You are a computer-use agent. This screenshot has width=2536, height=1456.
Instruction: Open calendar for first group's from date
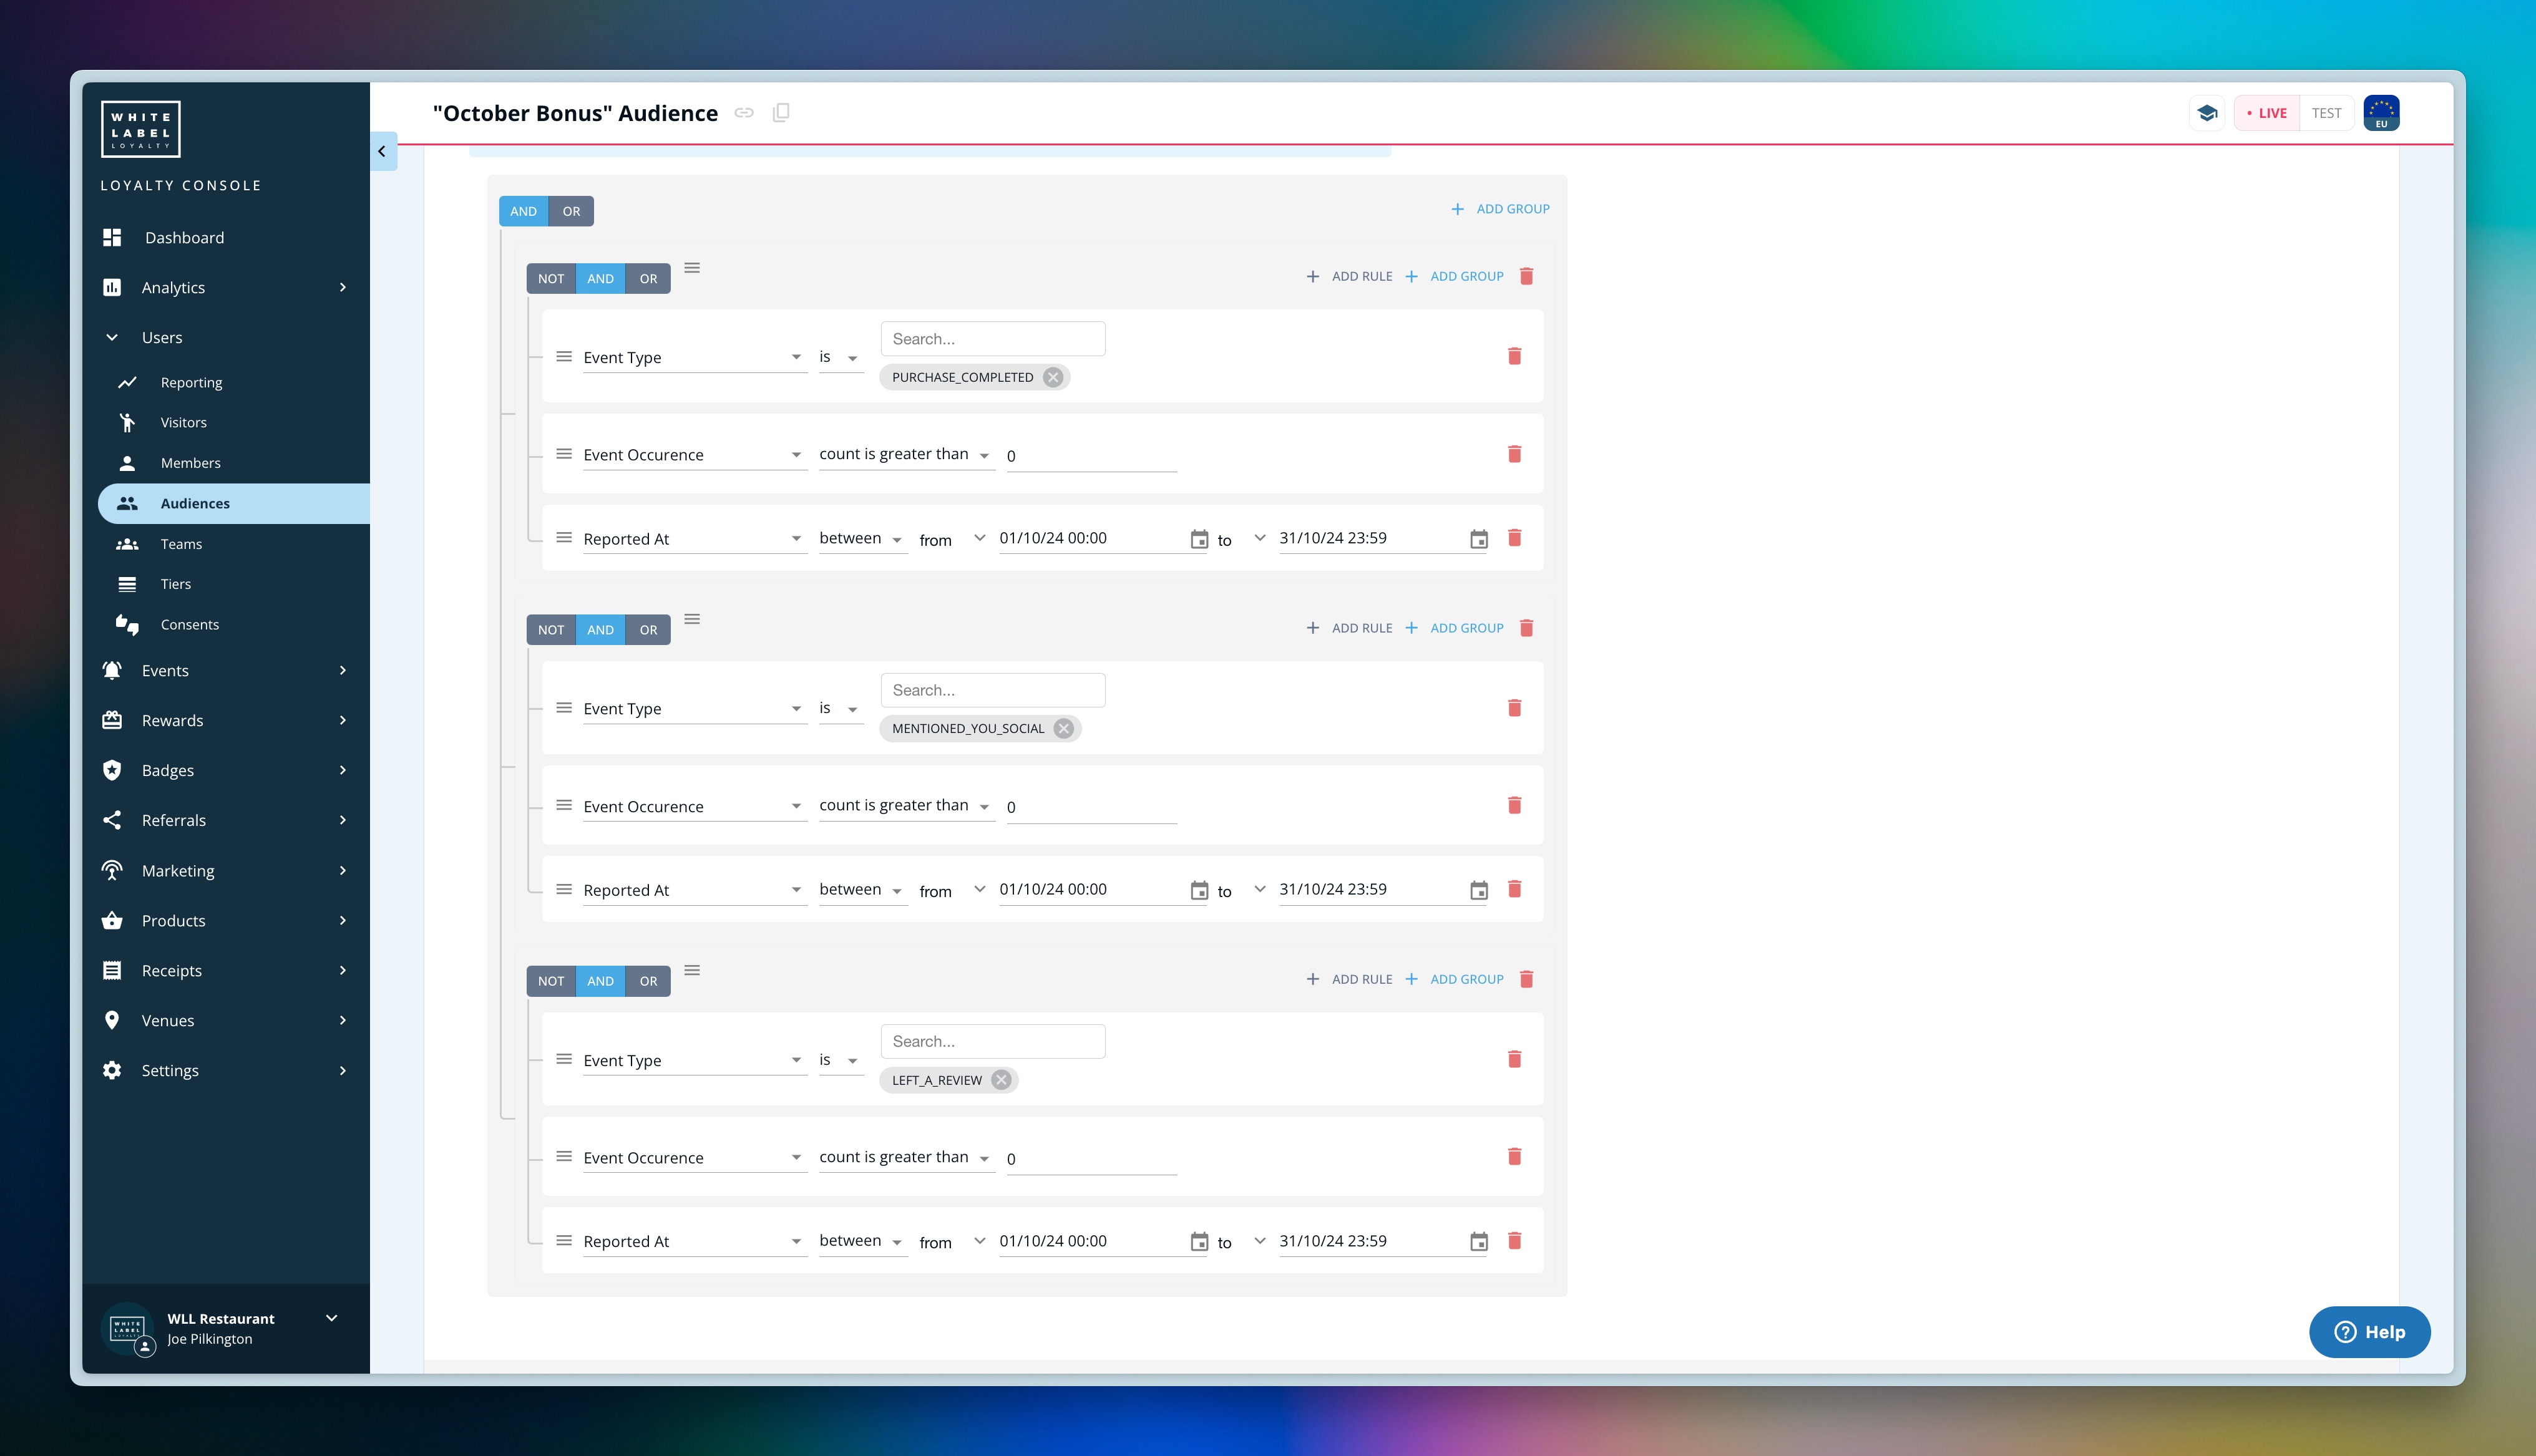[x=1199, y=539]
